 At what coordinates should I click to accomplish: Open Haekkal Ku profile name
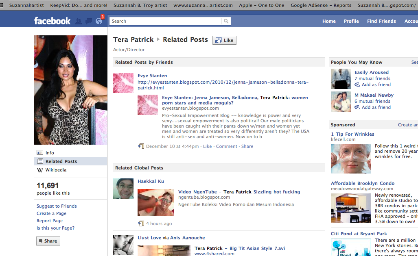(x=151, y=181)
